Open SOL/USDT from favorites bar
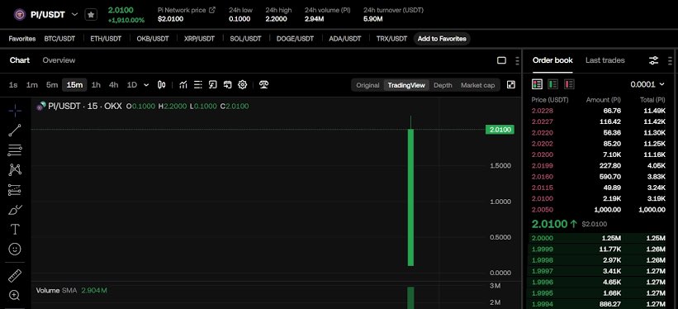Image resolution: width=678 pixels, height=309 pixels. [245, 39]
